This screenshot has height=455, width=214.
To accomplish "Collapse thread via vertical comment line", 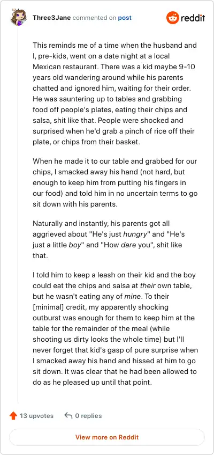I will (x=18, y=215).
